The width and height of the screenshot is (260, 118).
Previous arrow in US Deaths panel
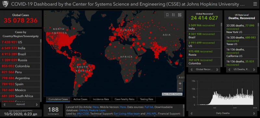[229, 70]
